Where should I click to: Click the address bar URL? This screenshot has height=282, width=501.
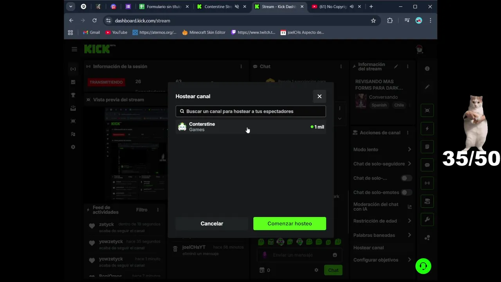tap(142, 21)
